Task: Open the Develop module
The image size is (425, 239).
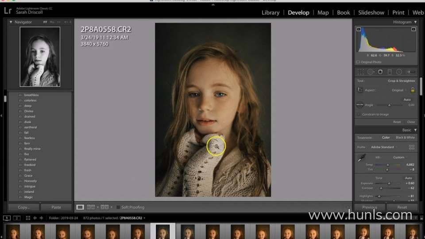Action: (x=298, y=12)
